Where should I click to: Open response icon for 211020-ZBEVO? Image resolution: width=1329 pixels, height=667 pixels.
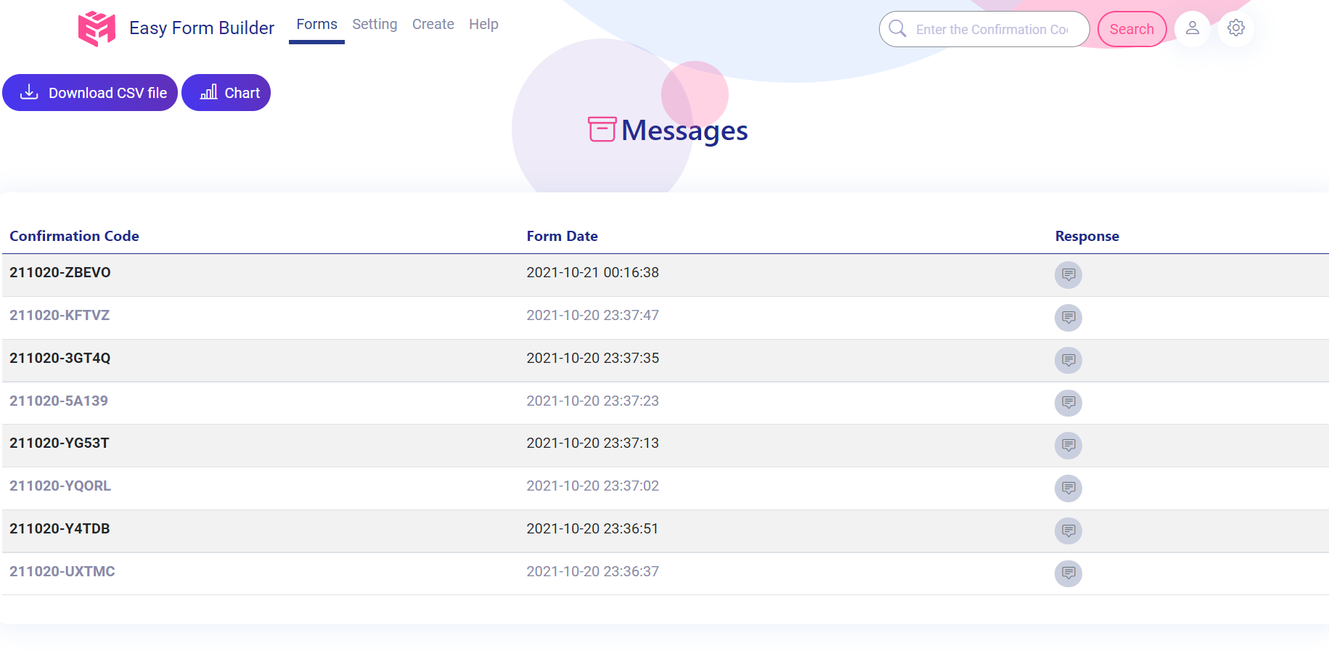[x=1068, y=275]
